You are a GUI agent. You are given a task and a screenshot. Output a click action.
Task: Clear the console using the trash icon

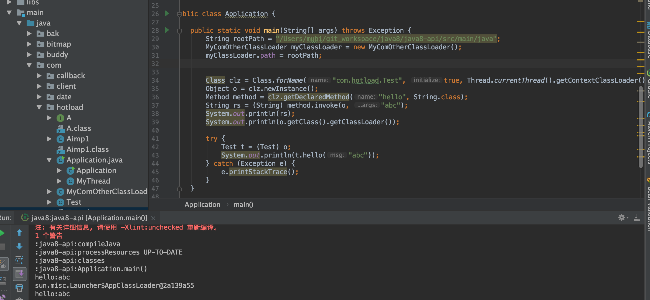point(19,298)
